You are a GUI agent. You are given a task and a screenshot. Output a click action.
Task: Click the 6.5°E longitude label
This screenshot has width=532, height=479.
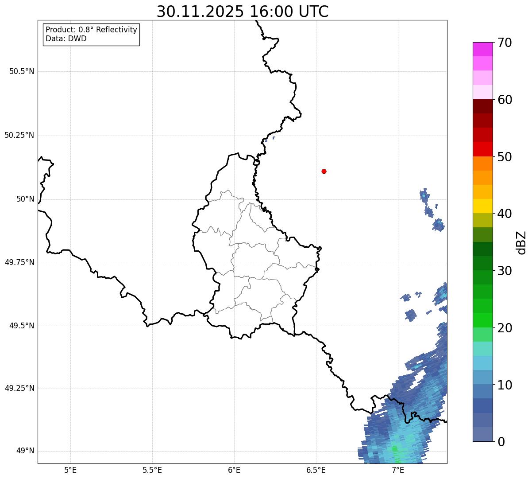[x=316, y=470]
